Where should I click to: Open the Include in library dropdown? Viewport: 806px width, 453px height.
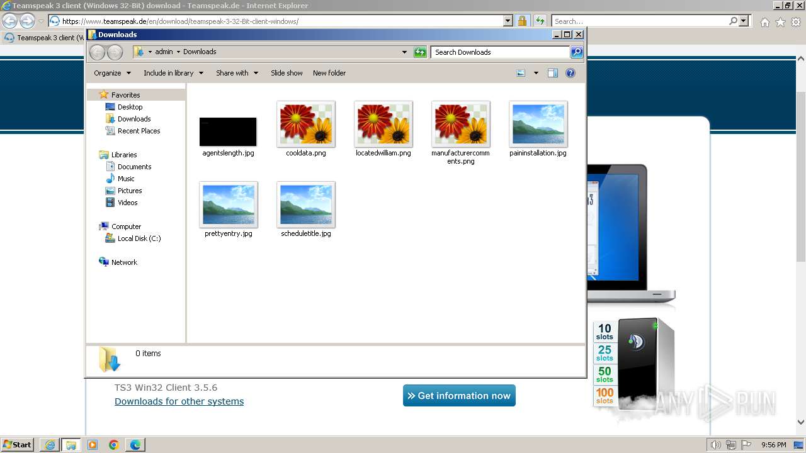click(173, 73)
